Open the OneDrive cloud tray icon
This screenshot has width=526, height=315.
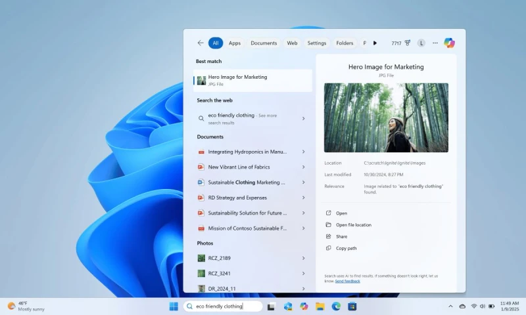point(462,306)
